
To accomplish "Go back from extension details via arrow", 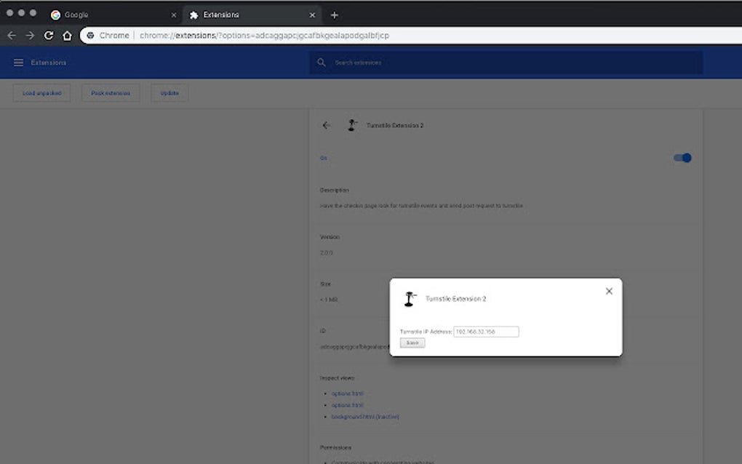I will pyautogui.click(x=326, y=125).
